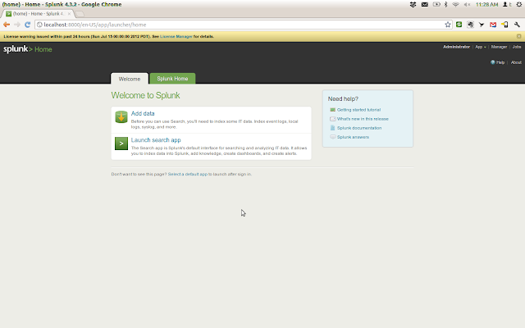Dismiss license warning with close icon
Image resolution: width=525 pixels, height=328 pixels.
(518, 36)
